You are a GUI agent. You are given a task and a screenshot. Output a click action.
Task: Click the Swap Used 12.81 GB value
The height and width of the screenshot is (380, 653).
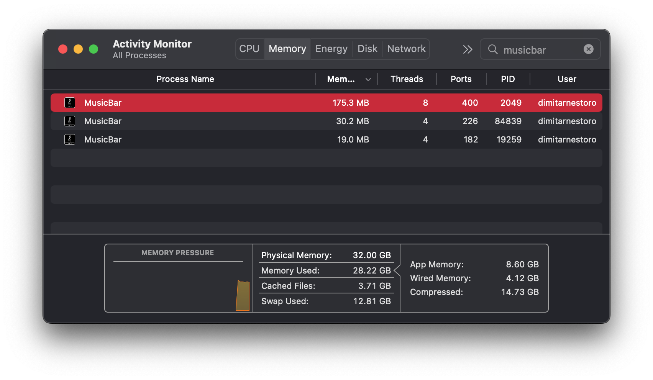pyautogui.click(x=372, y=301)
